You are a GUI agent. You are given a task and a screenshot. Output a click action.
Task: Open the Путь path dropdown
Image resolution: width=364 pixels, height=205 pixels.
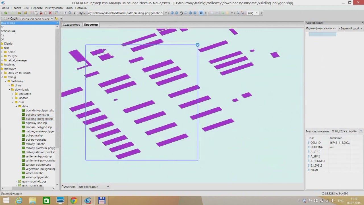[x=162, y=13]
